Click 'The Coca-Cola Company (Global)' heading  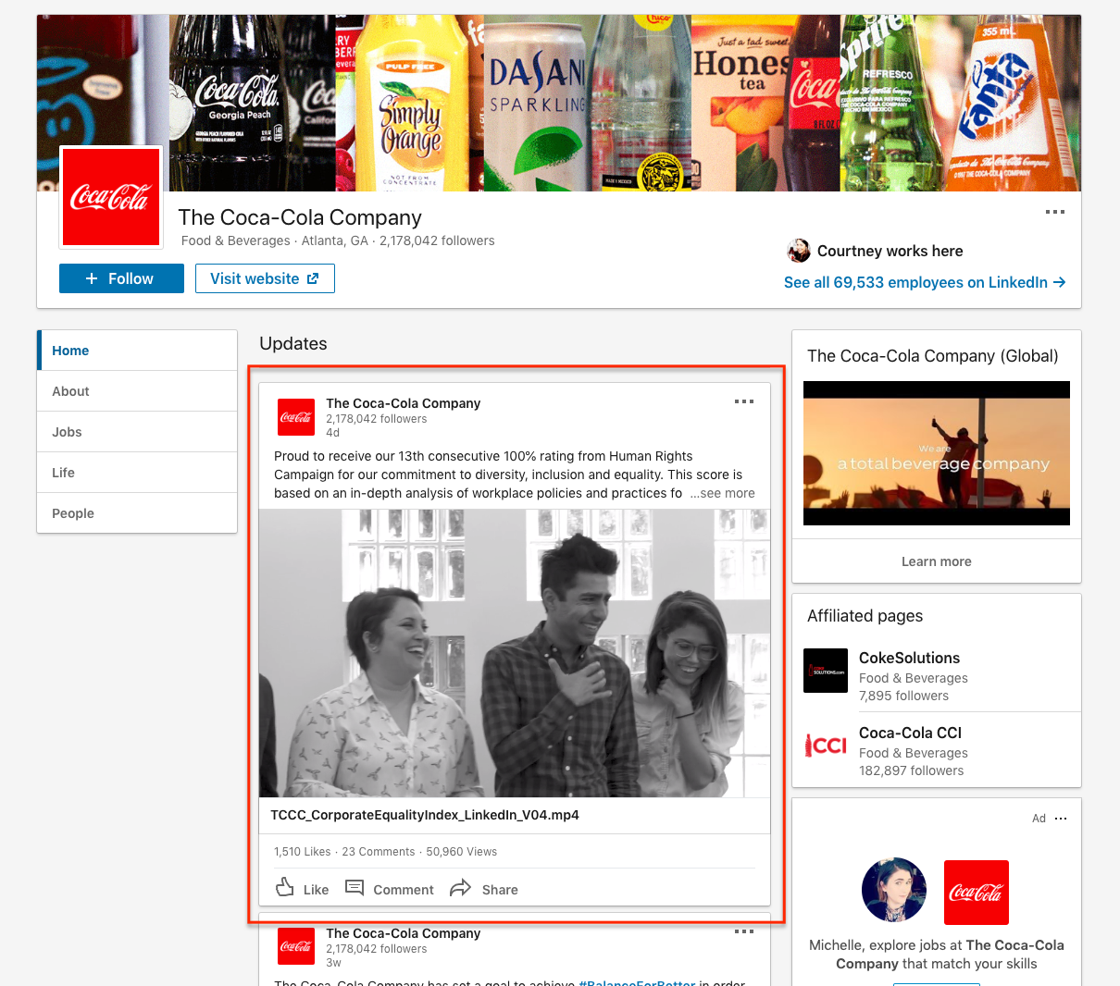[x=933, y=356]
